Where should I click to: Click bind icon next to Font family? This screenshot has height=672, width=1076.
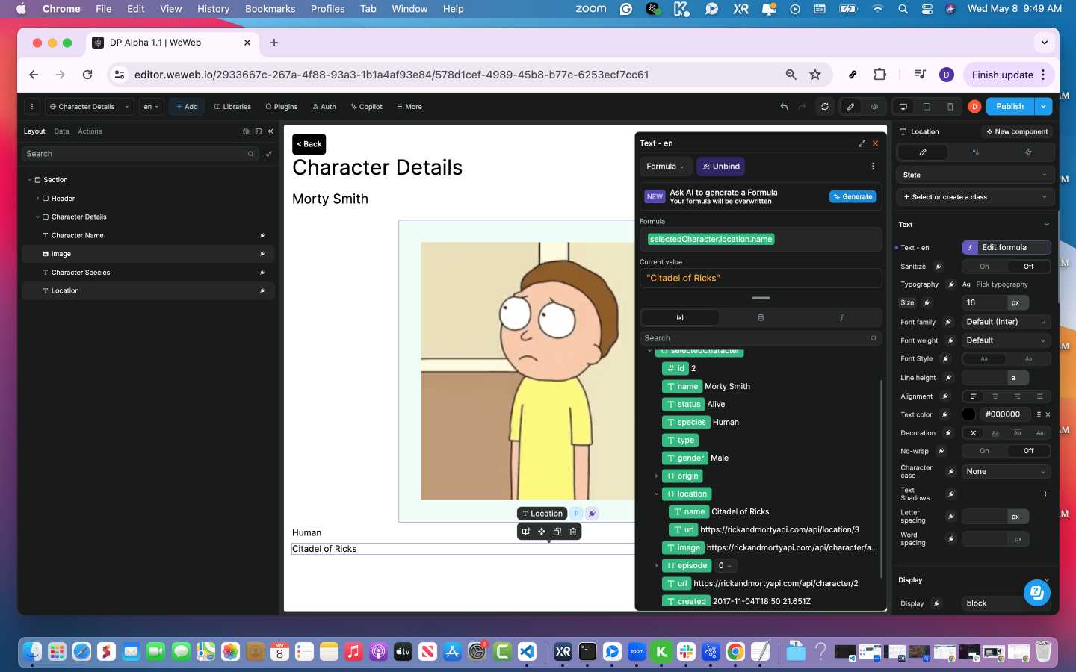click(948, 322)
